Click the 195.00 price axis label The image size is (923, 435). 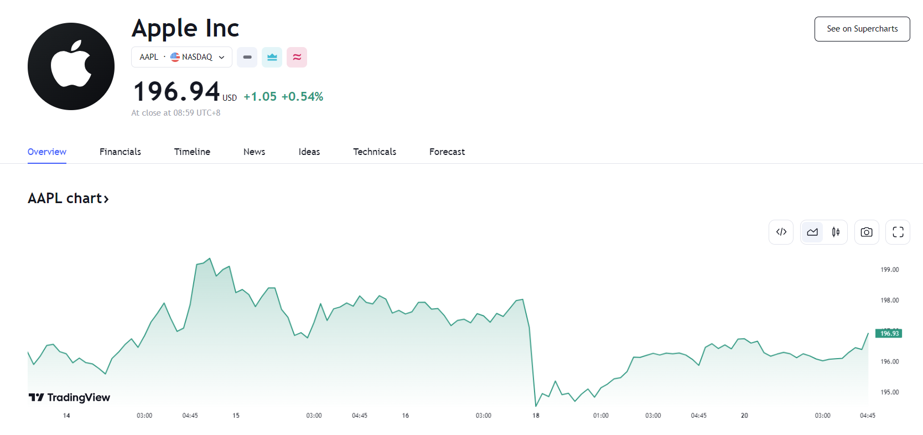pos(890,392)
